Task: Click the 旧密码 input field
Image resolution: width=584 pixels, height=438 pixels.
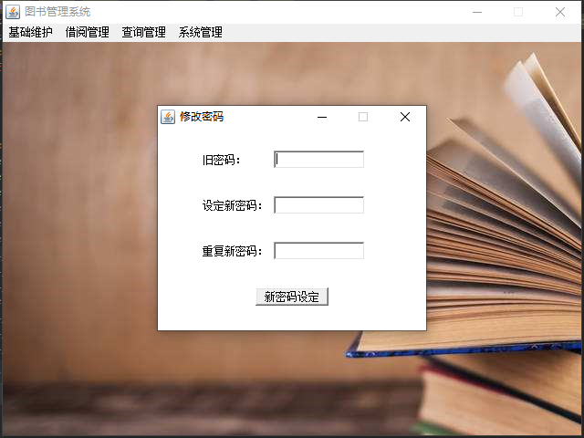Action: click(x=318, y=160)
